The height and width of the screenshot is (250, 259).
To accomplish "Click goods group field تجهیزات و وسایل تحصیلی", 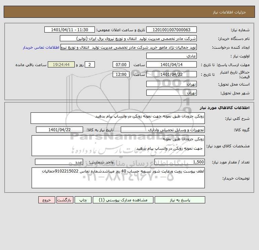I will [163, 130].
